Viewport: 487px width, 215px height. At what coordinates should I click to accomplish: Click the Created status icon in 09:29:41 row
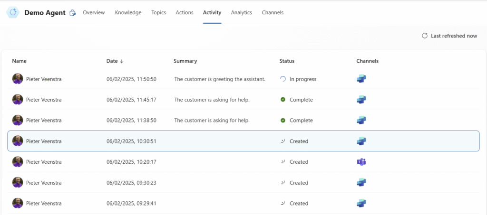[x=282, y=203]
